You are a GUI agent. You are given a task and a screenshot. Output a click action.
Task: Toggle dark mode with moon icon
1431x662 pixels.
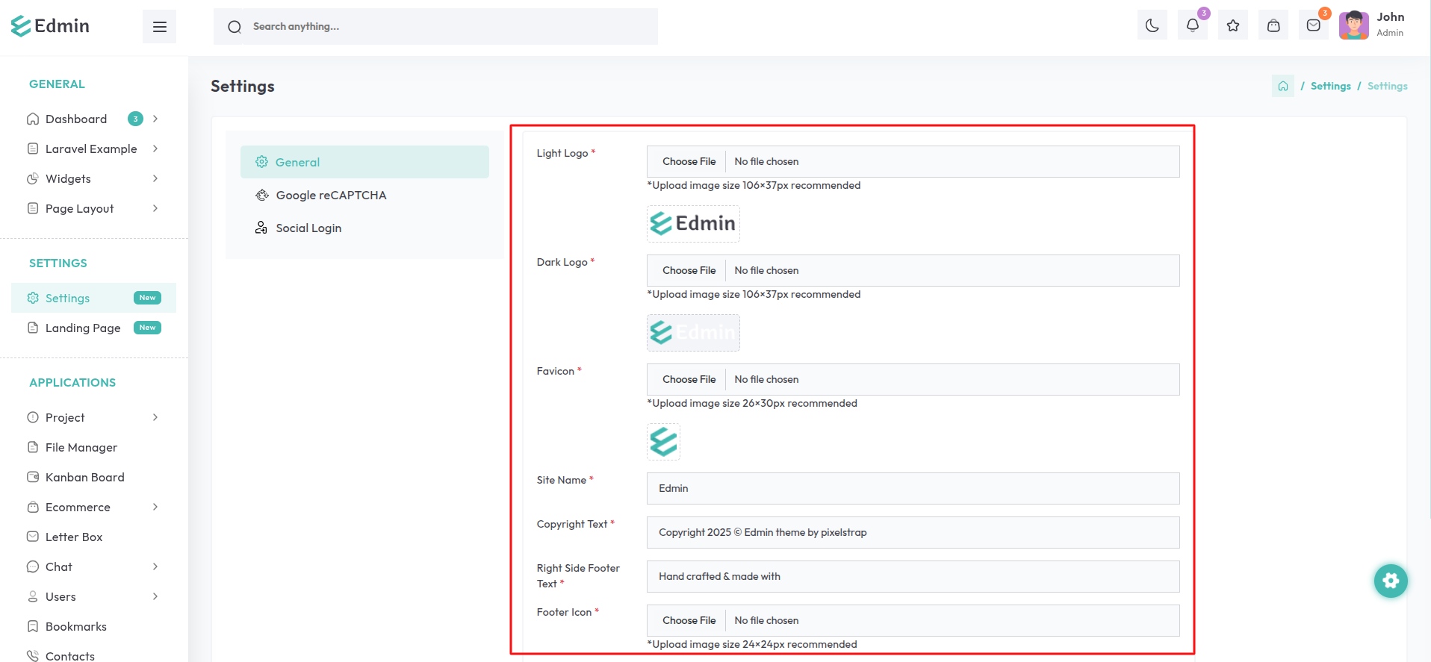click(1152, 26)
